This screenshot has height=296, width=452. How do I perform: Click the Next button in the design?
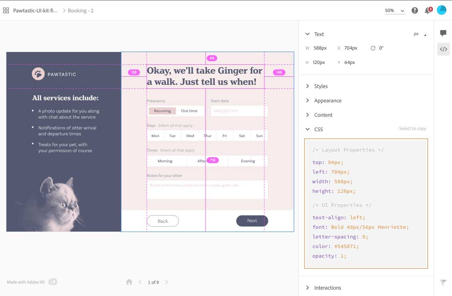(252, 220)
